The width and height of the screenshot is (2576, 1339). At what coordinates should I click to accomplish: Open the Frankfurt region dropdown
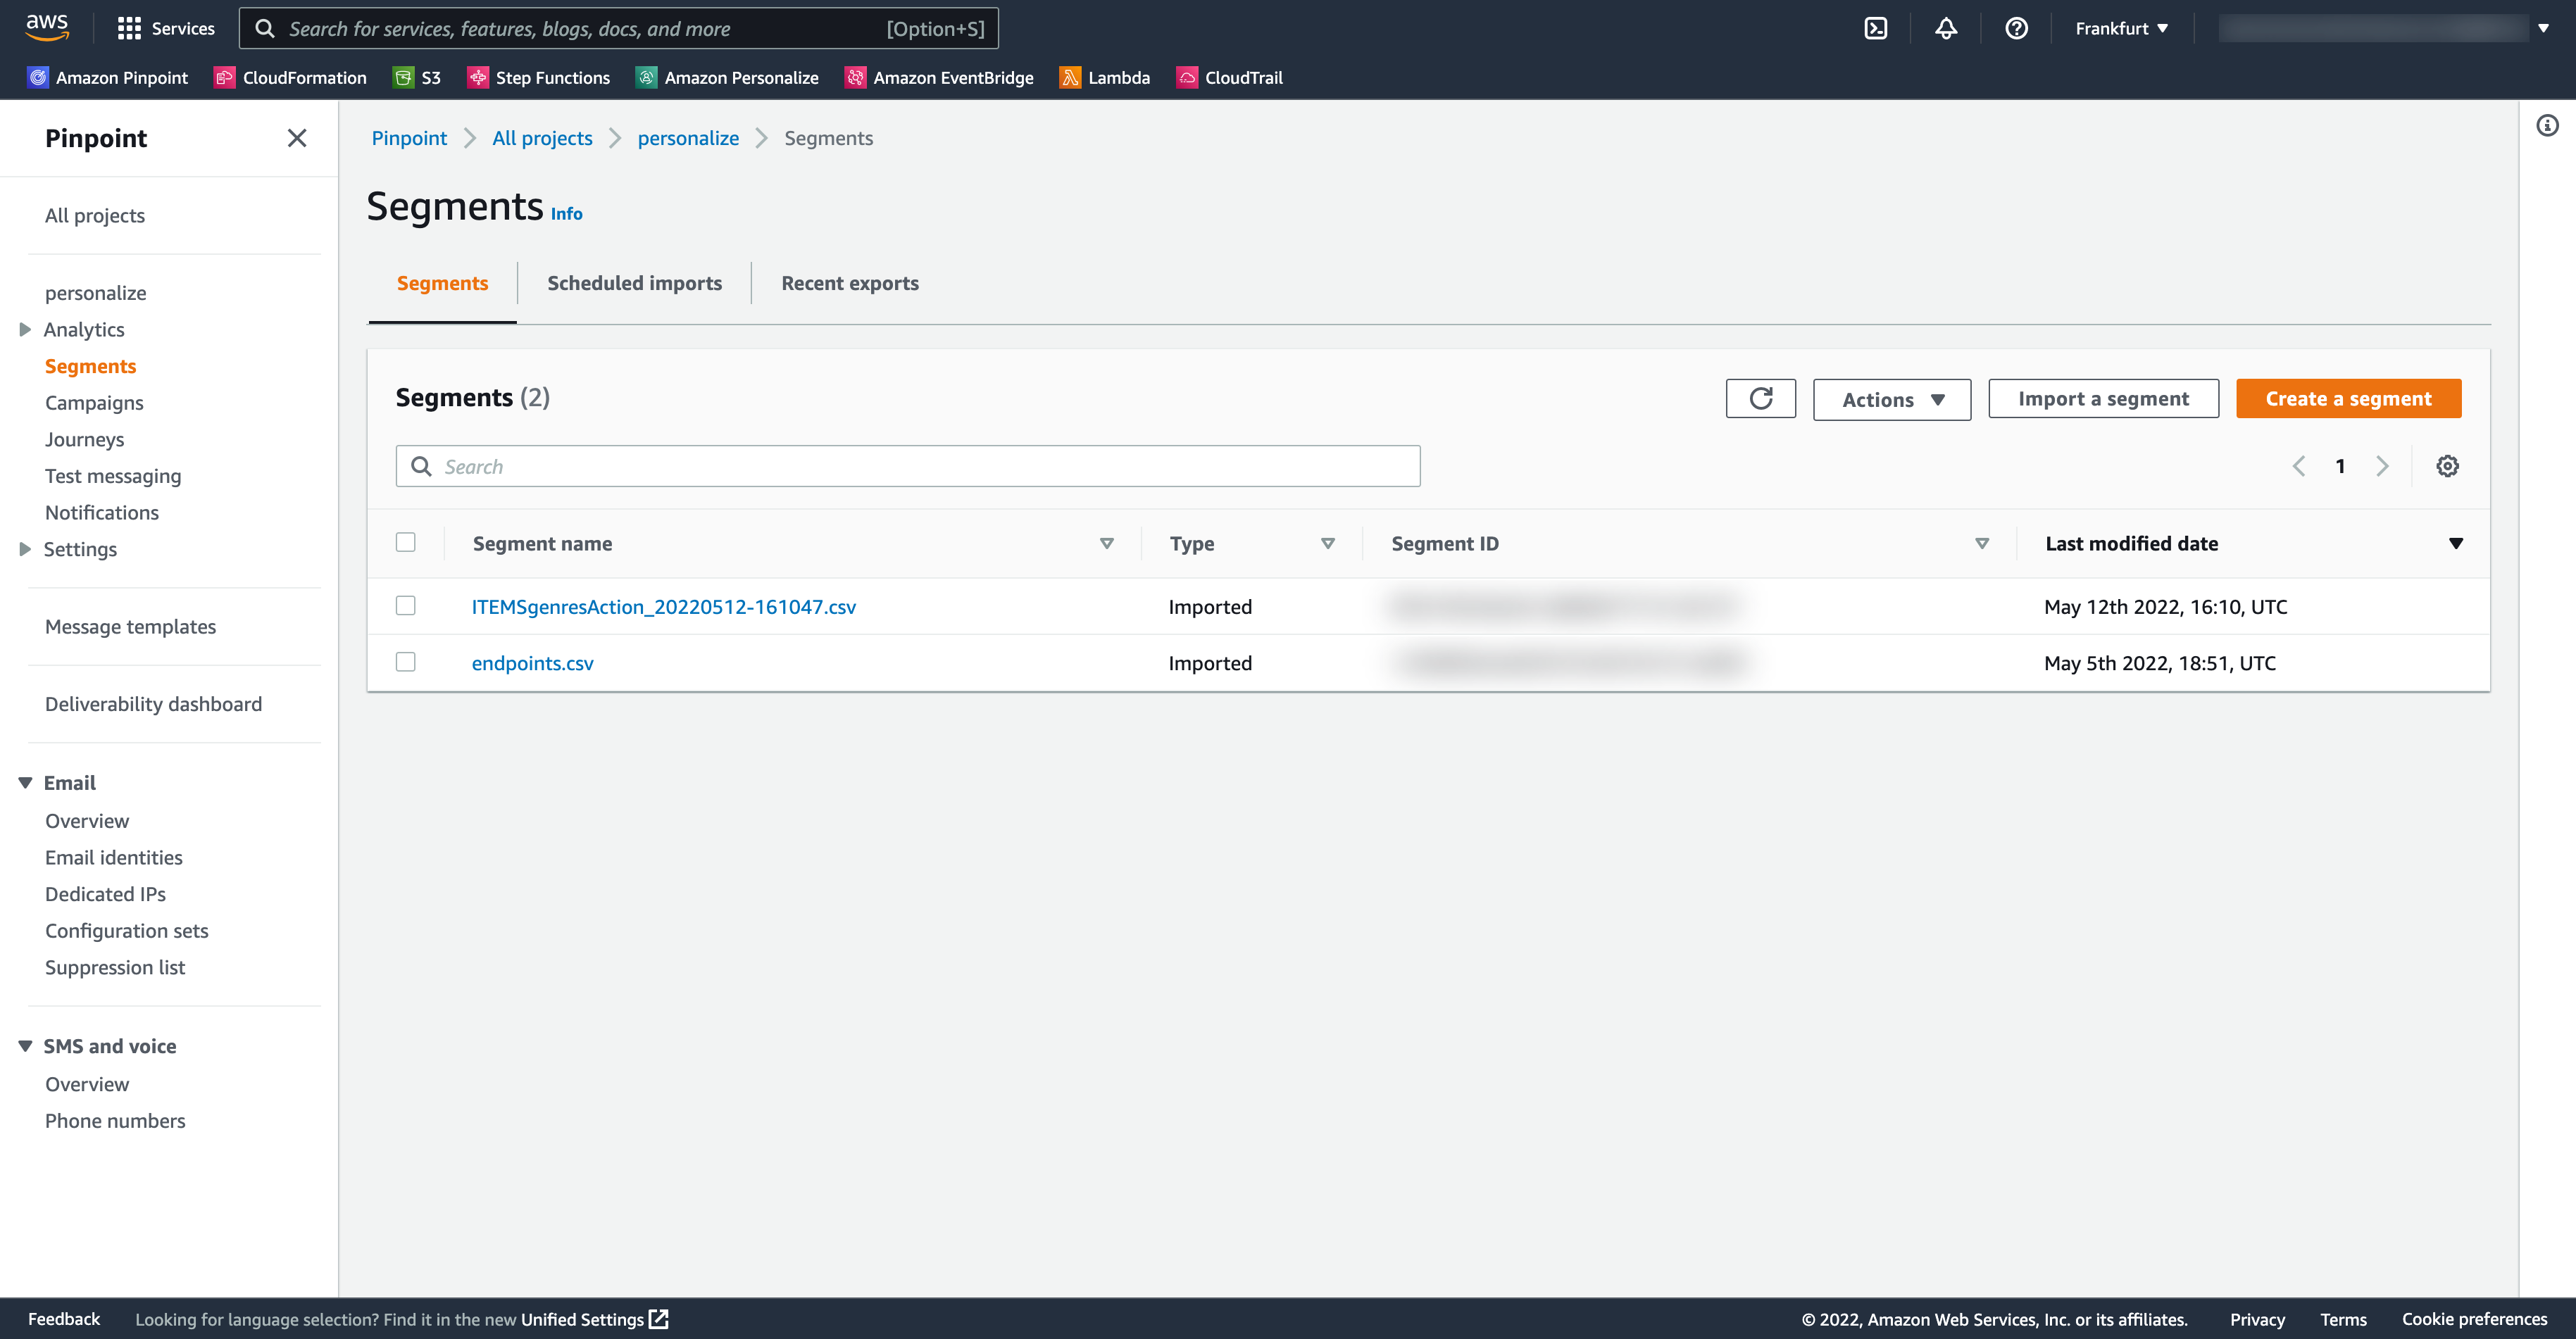coord(2121,28)
